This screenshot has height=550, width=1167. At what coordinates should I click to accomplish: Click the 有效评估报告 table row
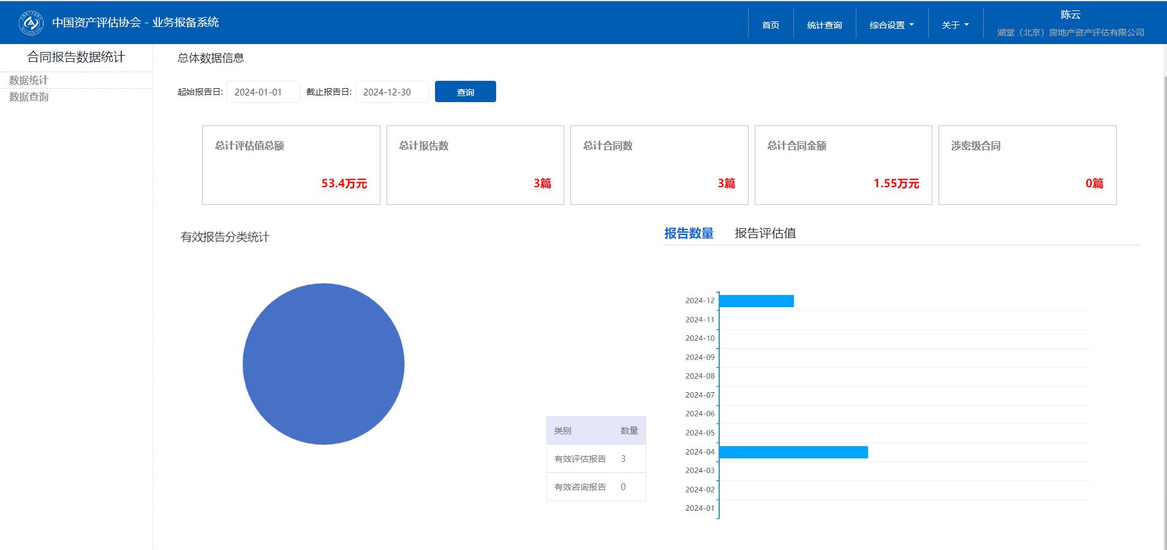(595, 459)
